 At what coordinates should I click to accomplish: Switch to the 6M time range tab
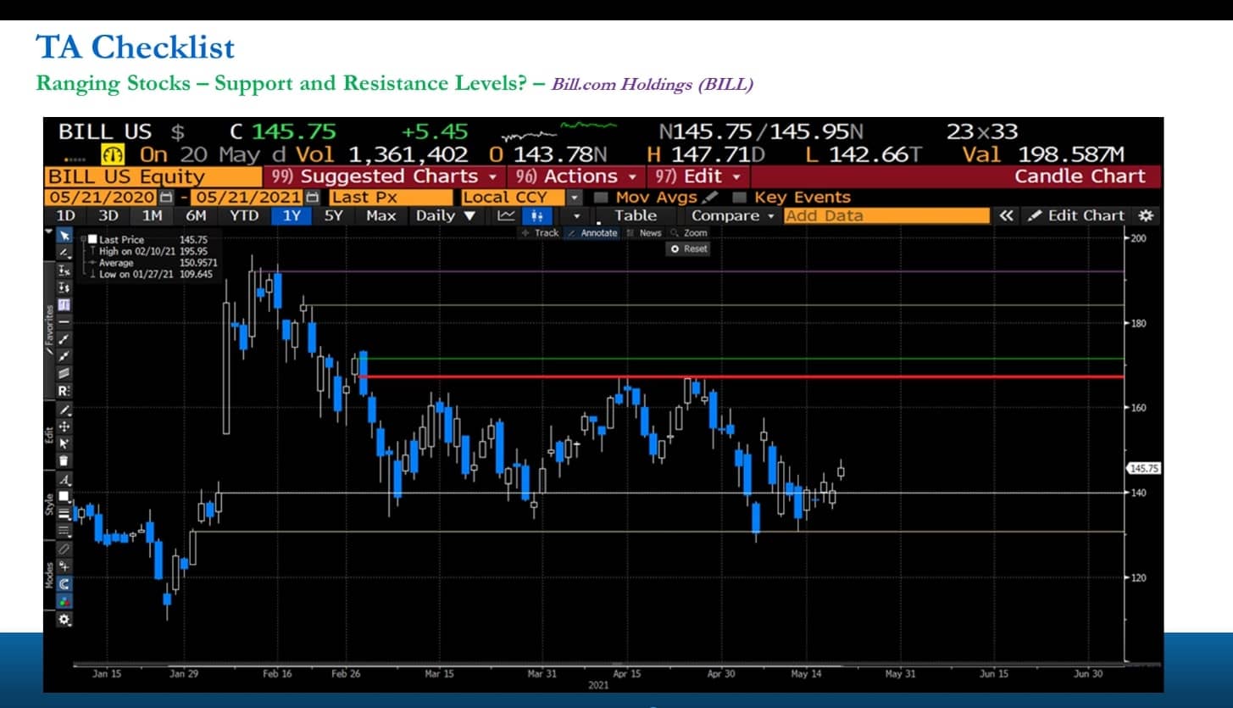coord(196,215)
